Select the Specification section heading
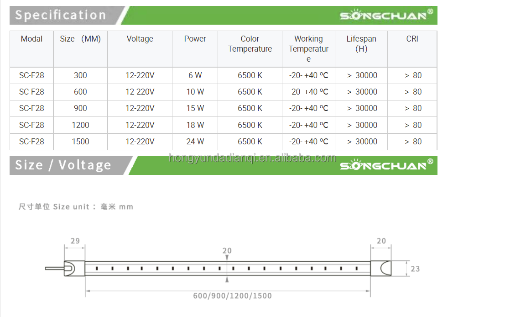 tap(61, 15)
